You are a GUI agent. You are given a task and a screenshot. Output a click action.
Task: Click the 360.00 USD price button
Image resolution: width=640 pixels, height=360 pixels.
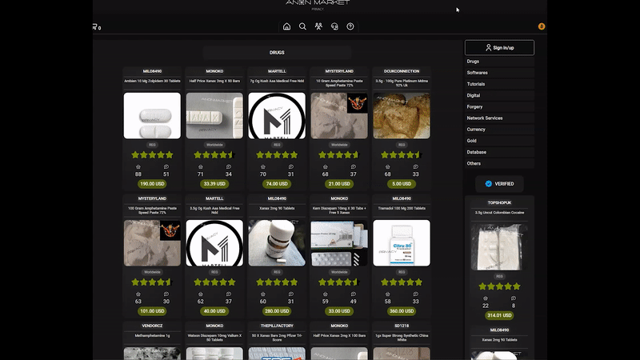(402, 311)
